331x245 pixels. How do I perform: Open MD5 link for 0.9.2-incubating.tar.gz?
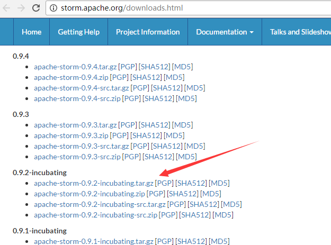219,183
